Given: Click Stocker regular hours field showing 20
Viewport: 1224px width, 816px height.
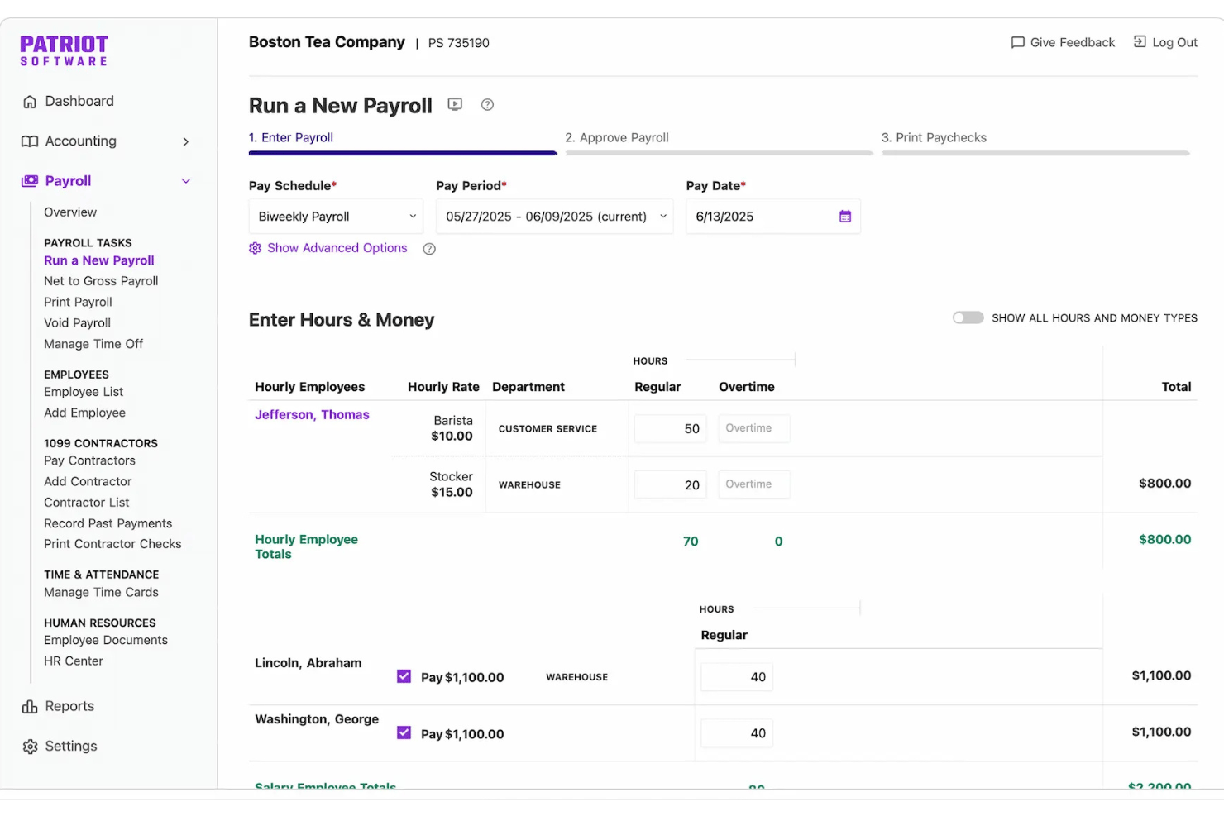Looking at the screenshot, I should coord(671,485).
